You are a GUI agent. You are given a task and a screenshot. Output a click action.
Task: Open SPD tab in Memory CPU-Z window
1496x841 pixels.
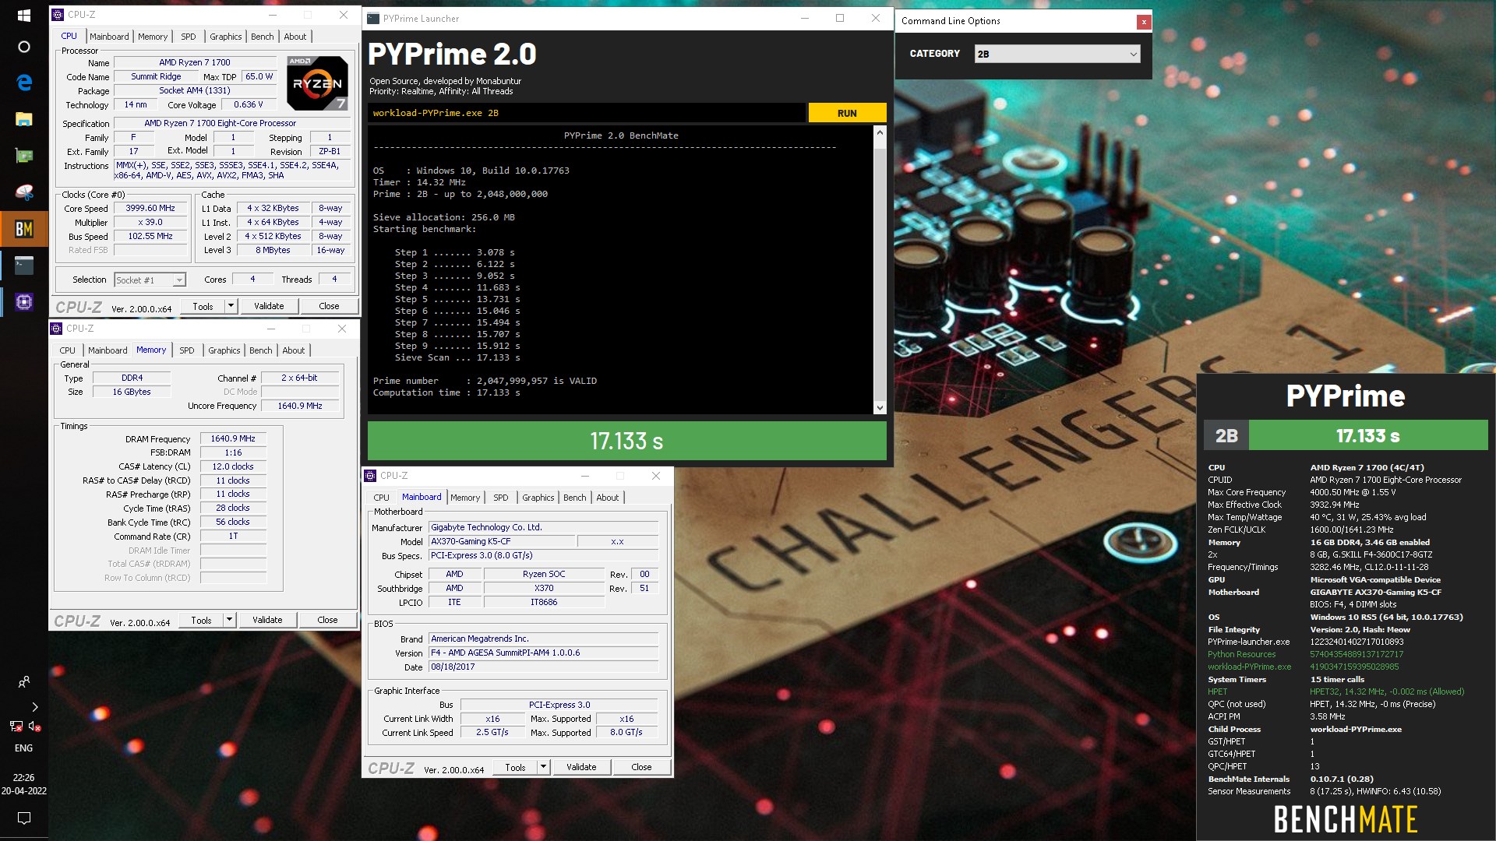click(x=187, y=350)
